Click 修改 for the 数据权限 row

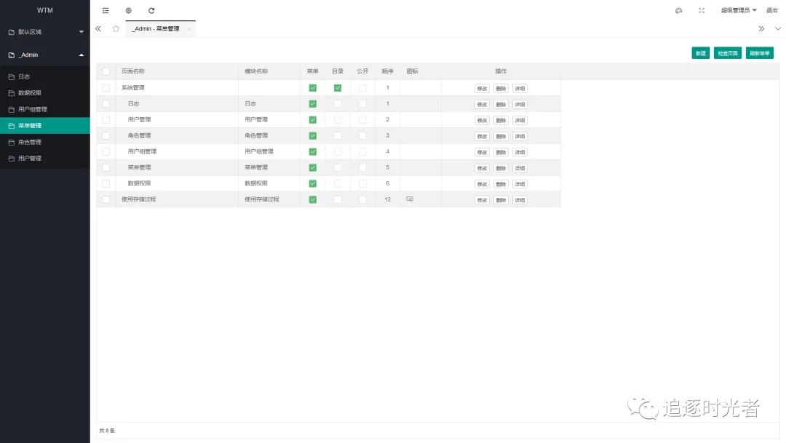[x=482, y=184]
